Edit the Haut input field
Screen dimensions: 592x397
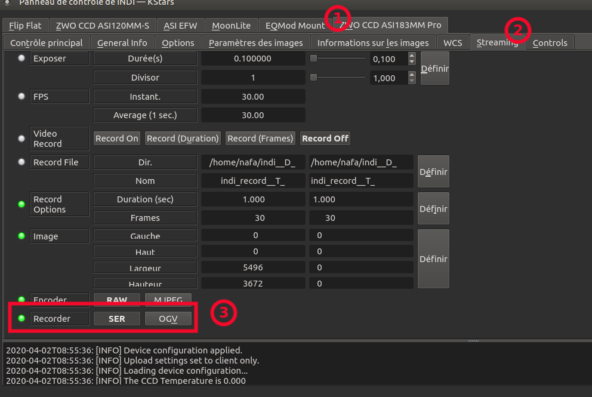point(361,251)
